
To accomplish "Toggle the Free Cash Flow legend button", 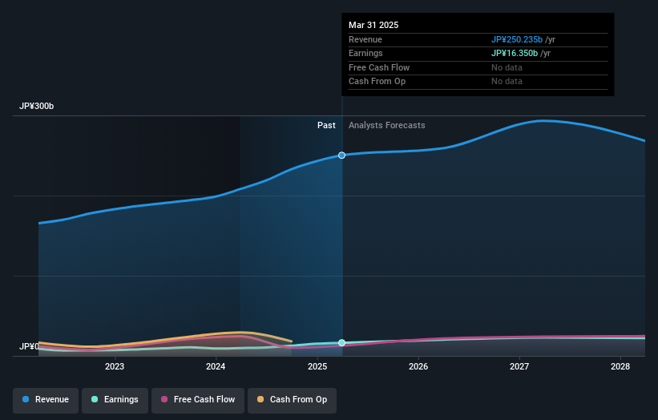I will [x=198, y=400].
